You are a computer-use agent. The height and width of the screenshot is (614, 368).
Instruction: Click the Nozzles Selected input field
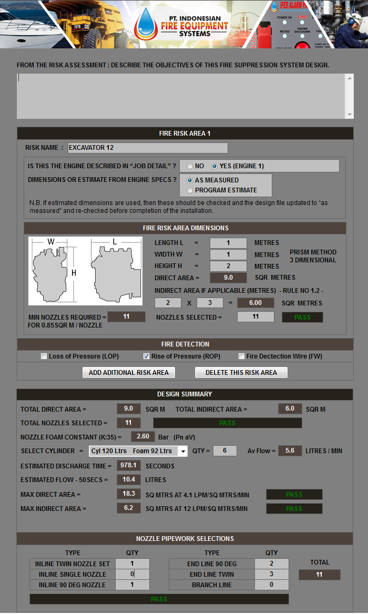point(255,317)
